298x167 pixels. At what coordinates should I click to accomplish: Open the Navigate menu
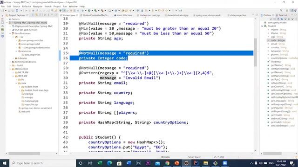tap(37, 6)
